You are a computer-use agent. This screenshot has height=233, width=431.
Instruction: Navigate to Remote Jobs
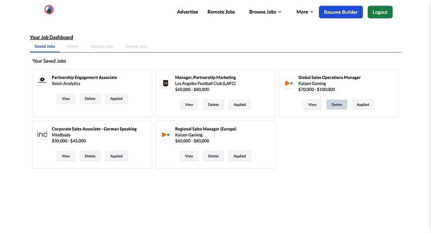point(221,12)
